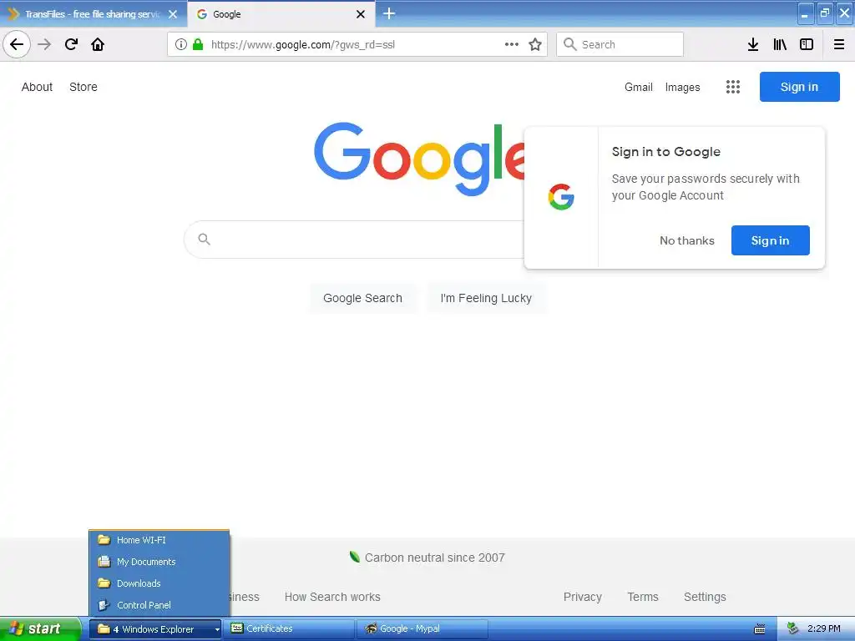The height and width of the screenshot is (641, 855).
Task: Click Sign in inside the popup
Action: [771, 240]
